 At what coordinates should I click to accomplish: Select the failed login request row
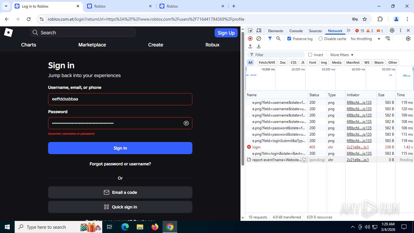[329, 147]
